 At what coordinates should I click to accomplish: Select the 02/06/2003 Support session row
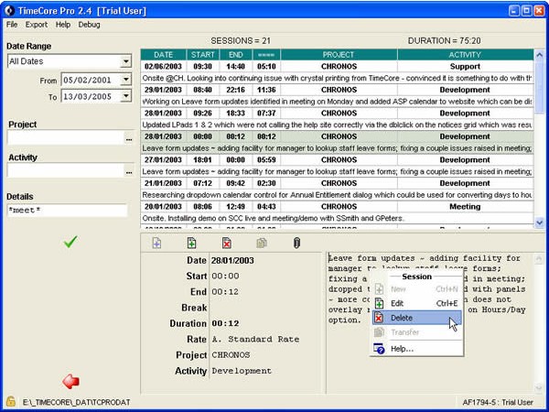coord(337,66)
